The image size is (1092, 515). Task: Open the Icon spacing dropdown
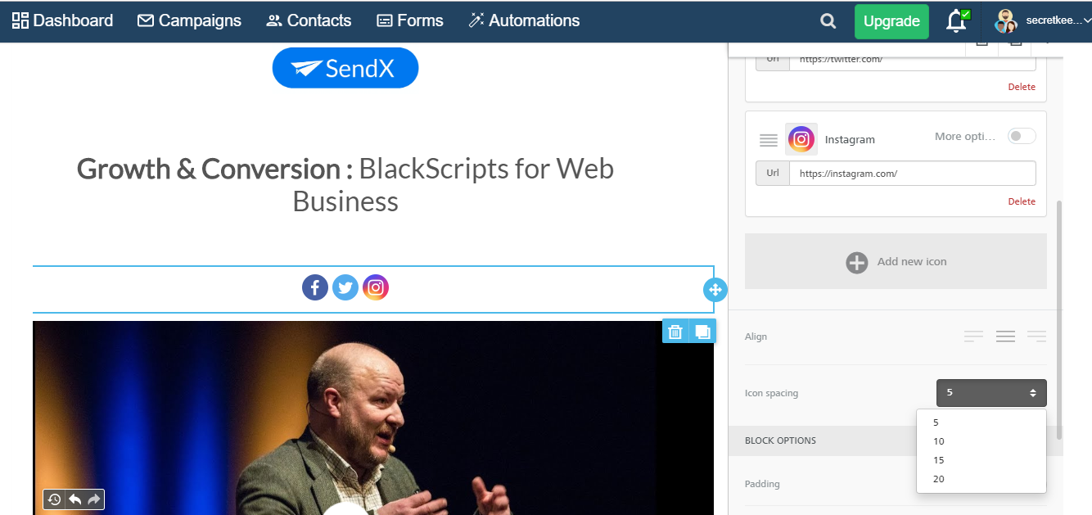tap(991, 393)
